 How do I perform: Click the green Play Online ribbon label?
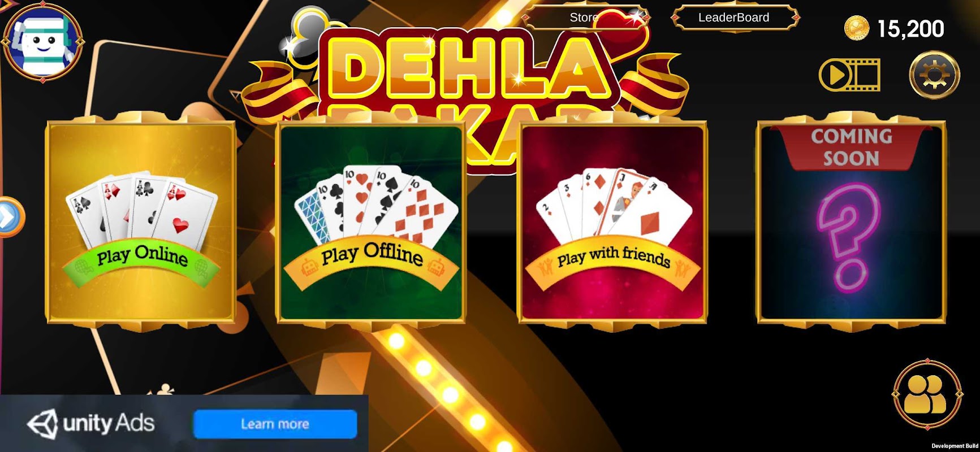click(141, 257)
